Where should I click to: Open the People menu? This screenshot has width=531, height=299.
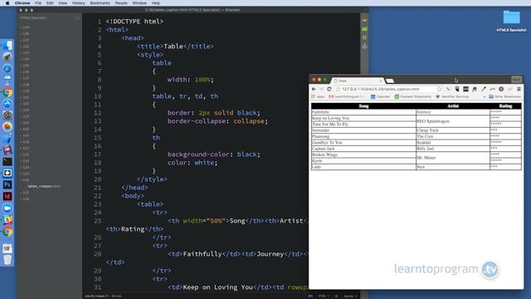[x=121, y=3]
